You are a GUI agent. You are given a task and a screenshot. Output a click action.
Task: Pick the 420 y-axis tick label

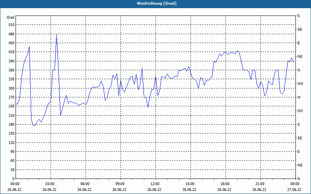[11, 52]
